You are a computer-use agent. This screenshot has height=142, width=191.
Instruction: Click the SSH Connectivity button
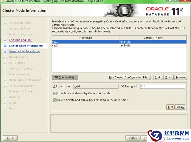click(x=65, y=77)
